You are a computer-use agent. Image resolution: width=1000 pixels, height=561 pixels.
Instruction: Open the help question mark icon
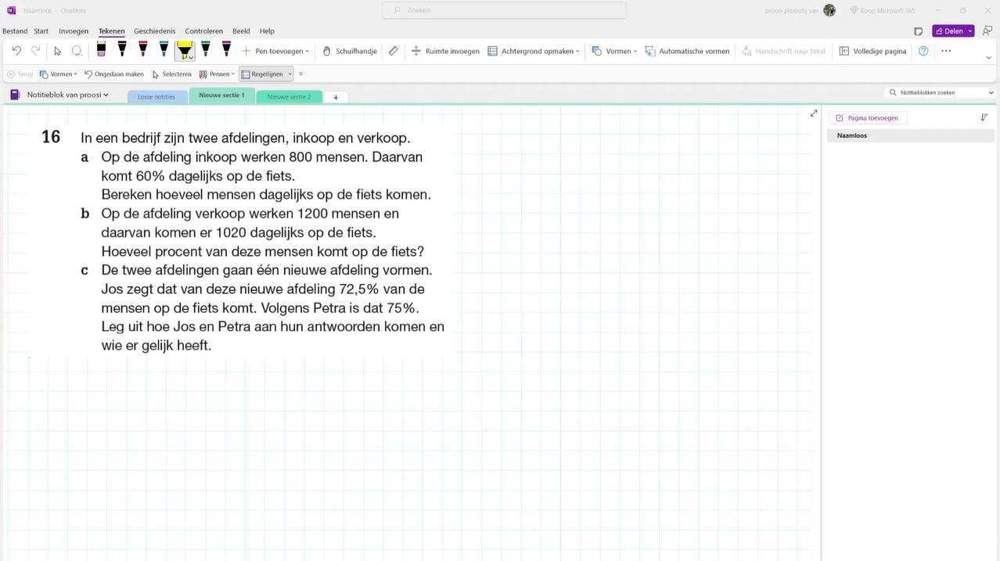(x=924, y=51)
